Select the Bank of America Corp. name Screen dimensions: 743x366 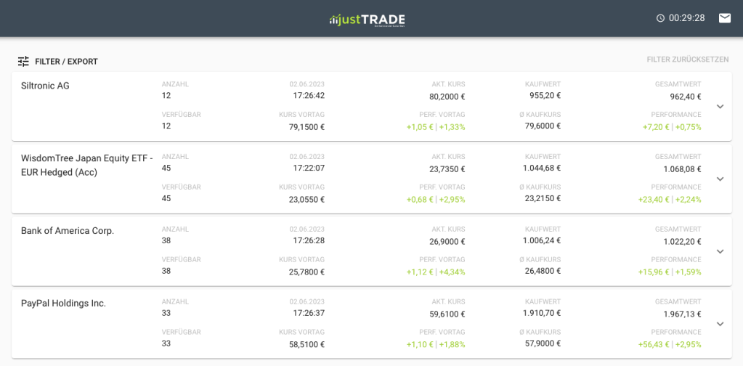tap(68, 231)
